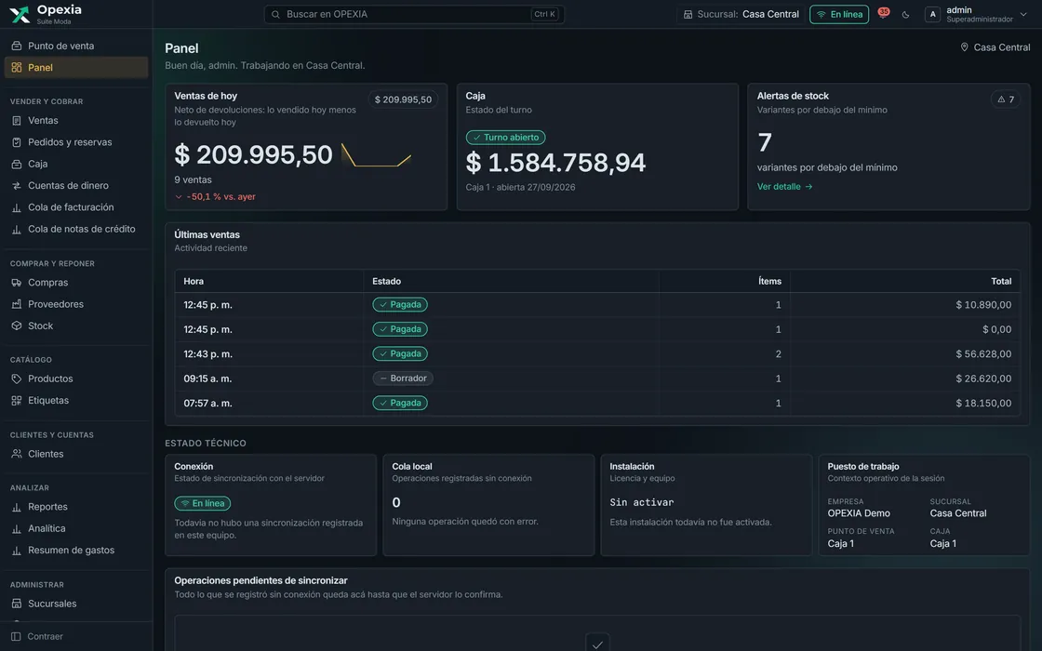Click the Stock box icon
Image resolution: width=1042 pixels, height=651 pixels.
point(17,325)
